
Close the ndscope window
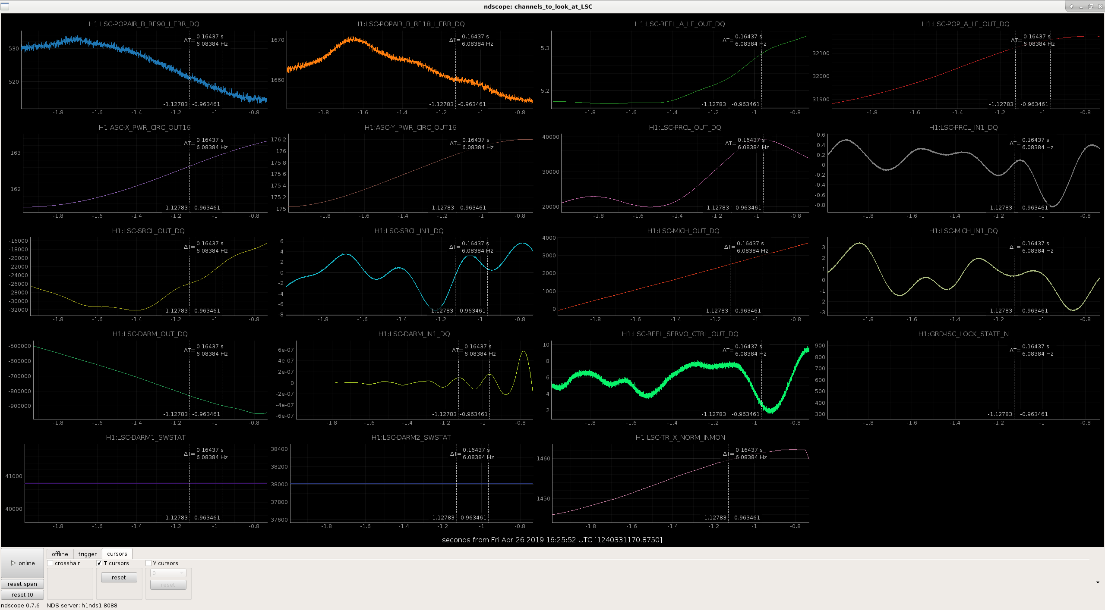(1100, 6)
